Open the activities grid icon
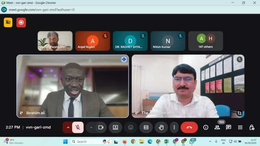The image size is (260, 146). coord(240,127)
